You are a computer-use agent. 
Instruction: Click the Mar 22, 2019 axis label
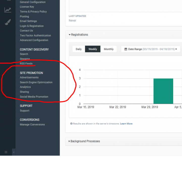click(118, 107)
